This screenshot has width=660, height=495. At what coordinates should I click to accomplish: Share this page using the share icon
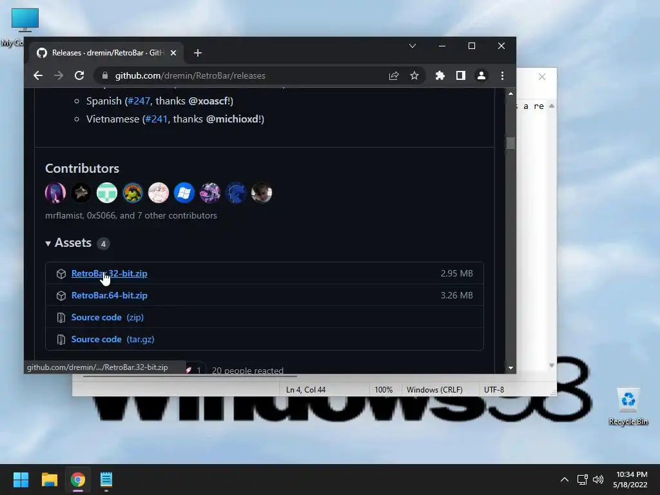point(394,76)
